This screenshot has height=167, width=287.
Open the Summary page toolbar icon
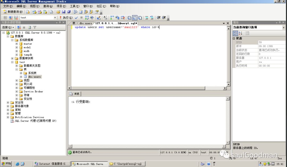click(81, 12)
